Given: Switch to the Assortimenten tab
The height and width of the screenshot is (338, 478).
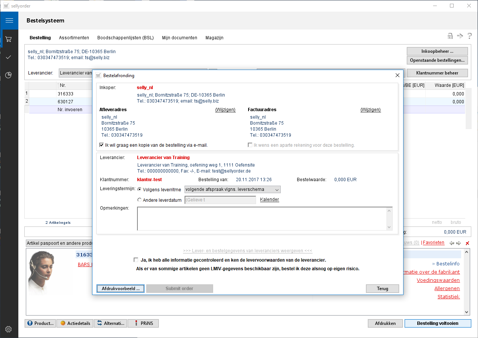Looking at the screenshot, I should (74, 38).
